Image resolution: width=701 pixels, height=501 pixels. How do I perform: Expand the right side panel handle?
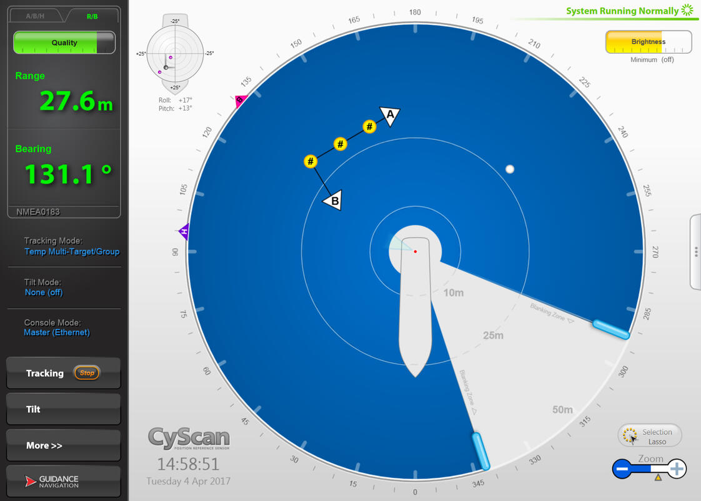tap(695, 252)
